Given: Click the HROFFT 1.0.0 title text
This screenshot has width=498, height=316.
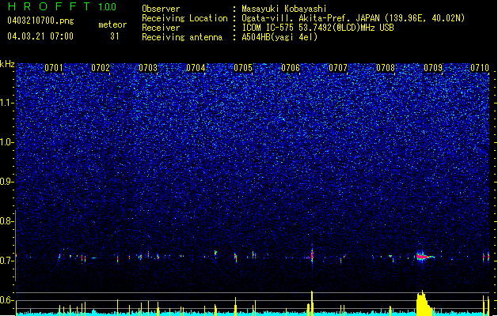Looking at the screenshot, I should coord(63,6).
